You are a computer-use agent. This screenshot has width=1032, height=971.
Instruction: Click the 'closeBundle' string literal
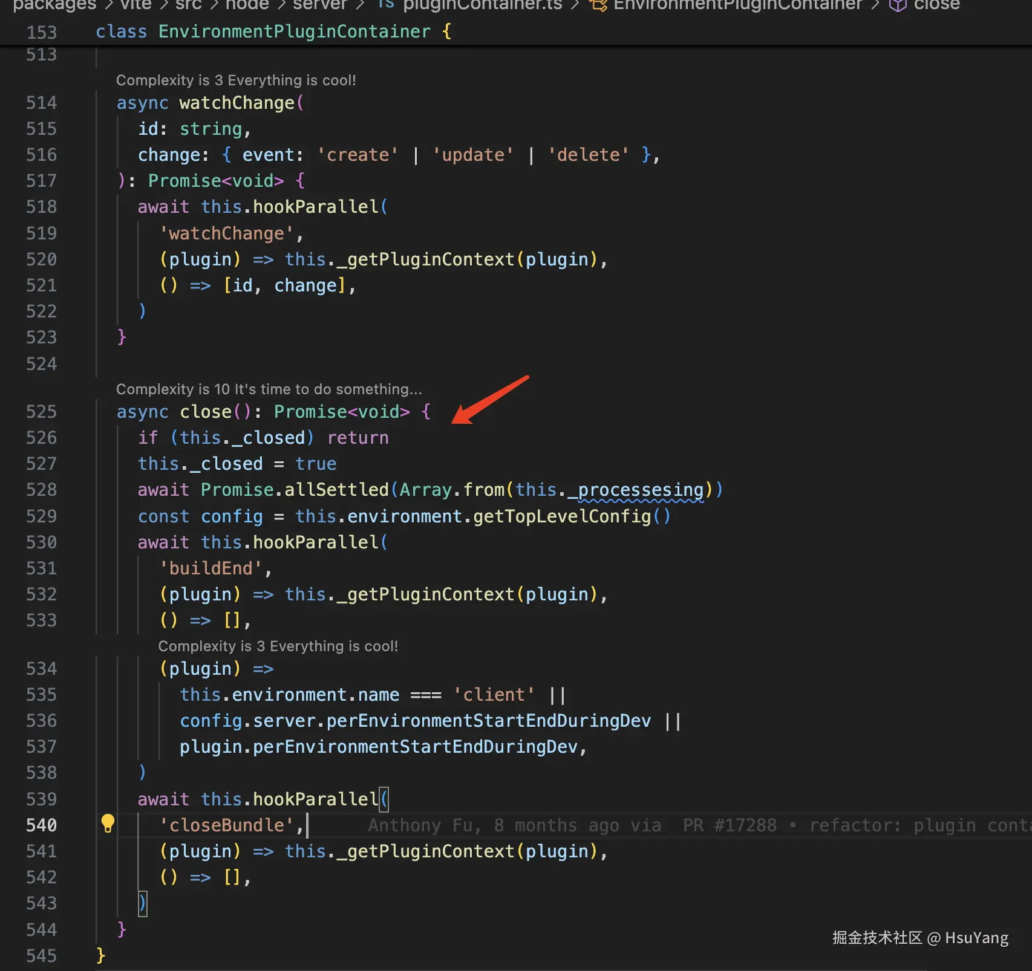coord(226,825)
